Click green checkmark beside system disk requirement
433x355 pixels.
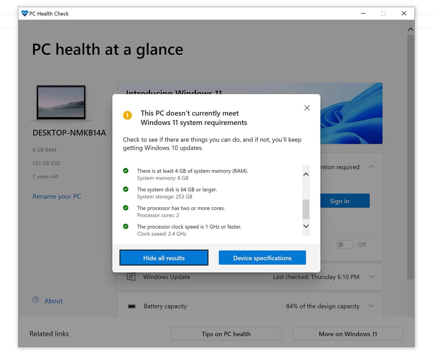coord(126,189)
